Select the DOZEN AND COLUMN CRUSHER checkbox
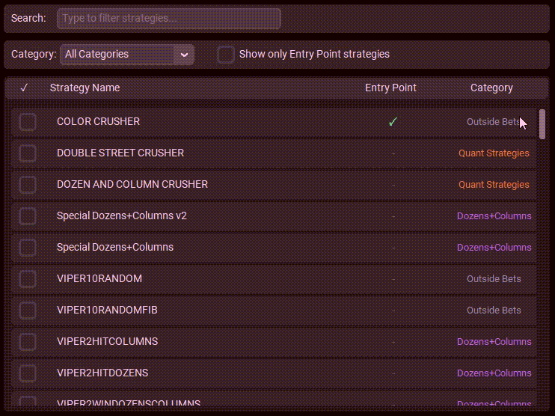 pyautogui.click(x=28, y=184)
